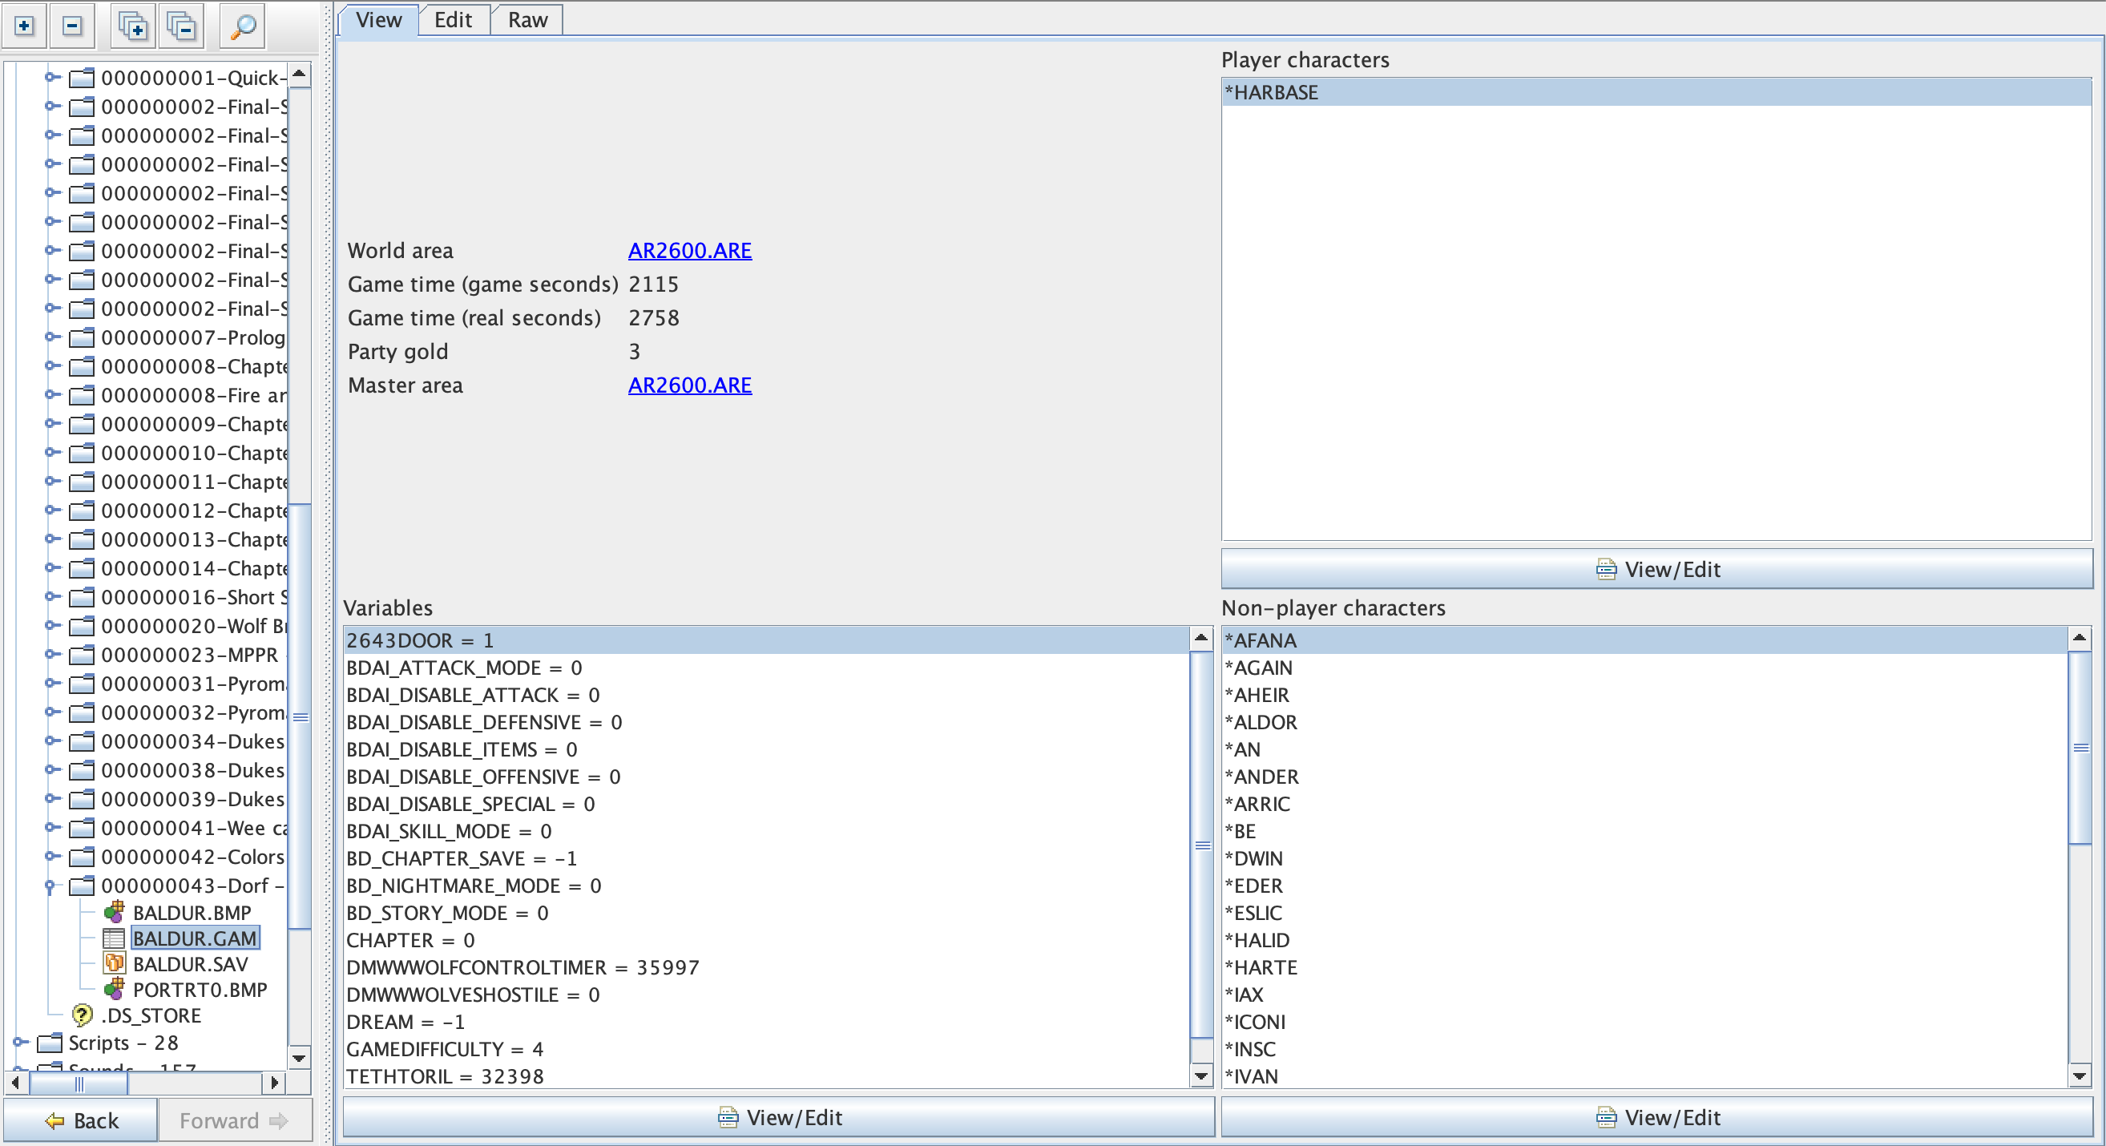Select *DWIN in Non-player characters
The height and width of the screenshot is (1146, 2106).
(x=1645, y=858)
